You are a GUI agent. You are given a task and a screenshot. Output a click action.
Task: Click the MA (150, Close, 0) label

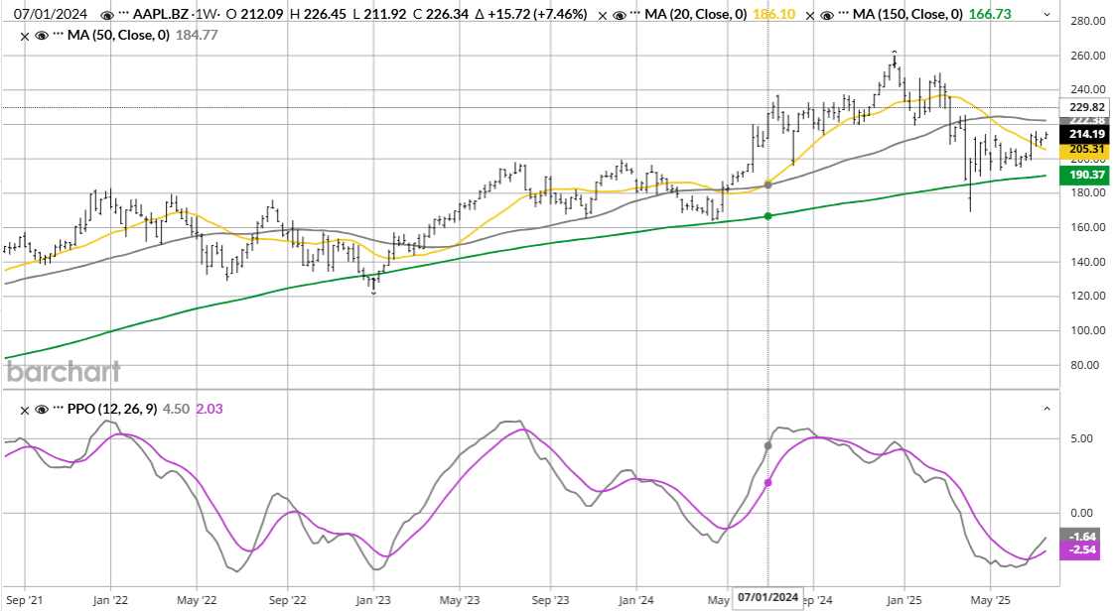(x=907, y=14)
